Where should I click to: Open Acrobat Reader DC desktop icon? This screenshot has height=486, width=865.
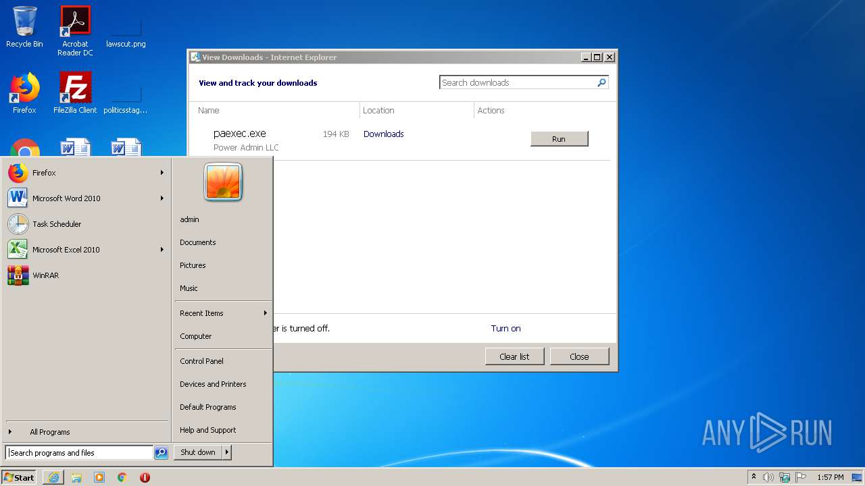[75, 31]
